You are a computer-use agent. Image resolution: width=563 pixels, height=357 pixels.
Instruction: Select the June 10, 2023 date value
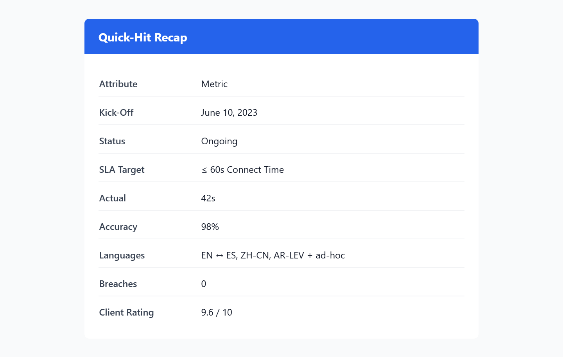point(229,113)
